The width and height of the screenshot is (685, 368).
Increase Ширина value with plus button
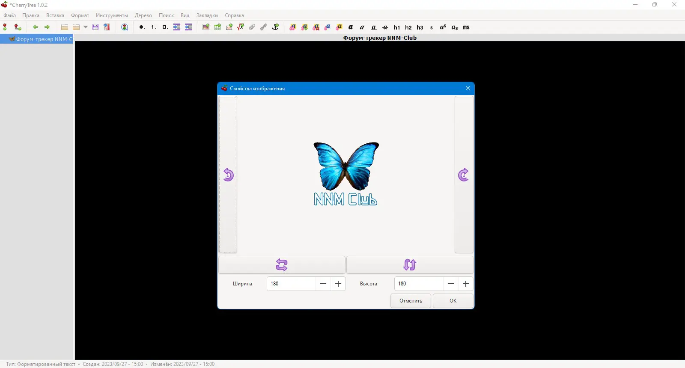(338, 284)
